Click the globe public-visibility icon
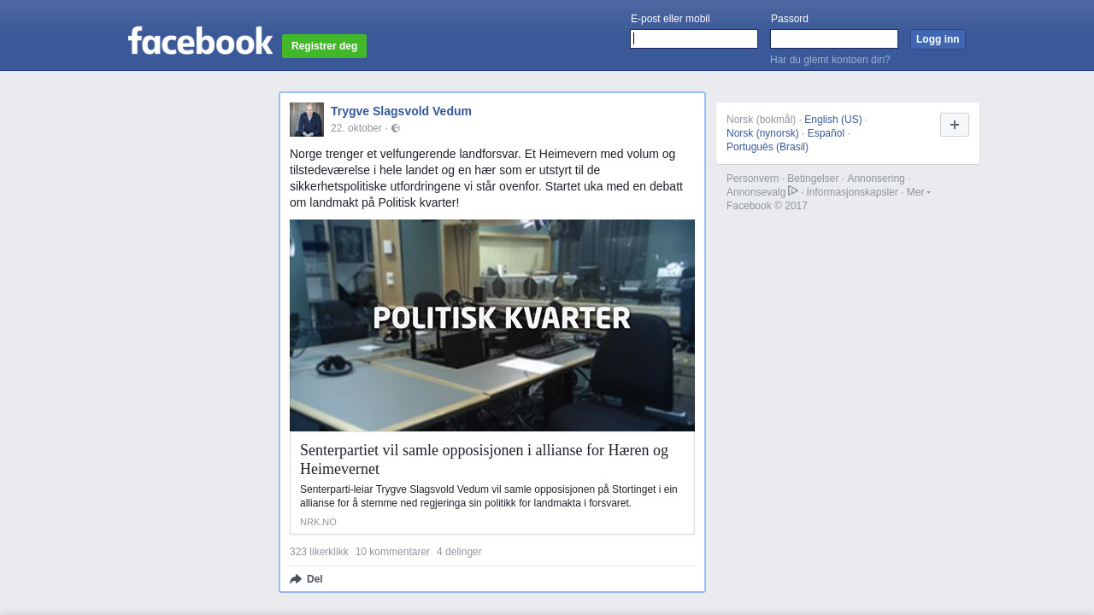The width and height of the screenshot is (1094, 615). pos(396,128)
